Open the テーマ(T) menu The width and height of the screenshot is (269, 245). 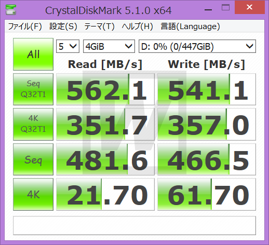99,26
